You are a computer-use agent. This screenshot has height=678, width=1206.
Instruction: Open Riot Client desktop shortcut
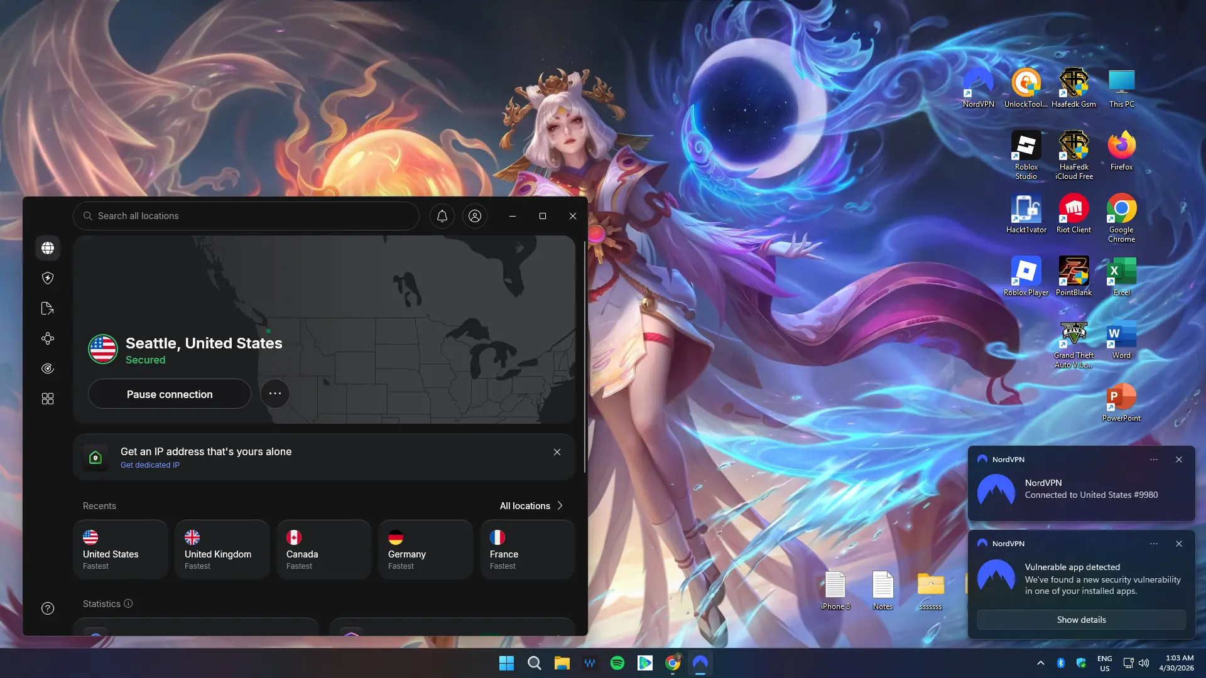point(1074,213)
